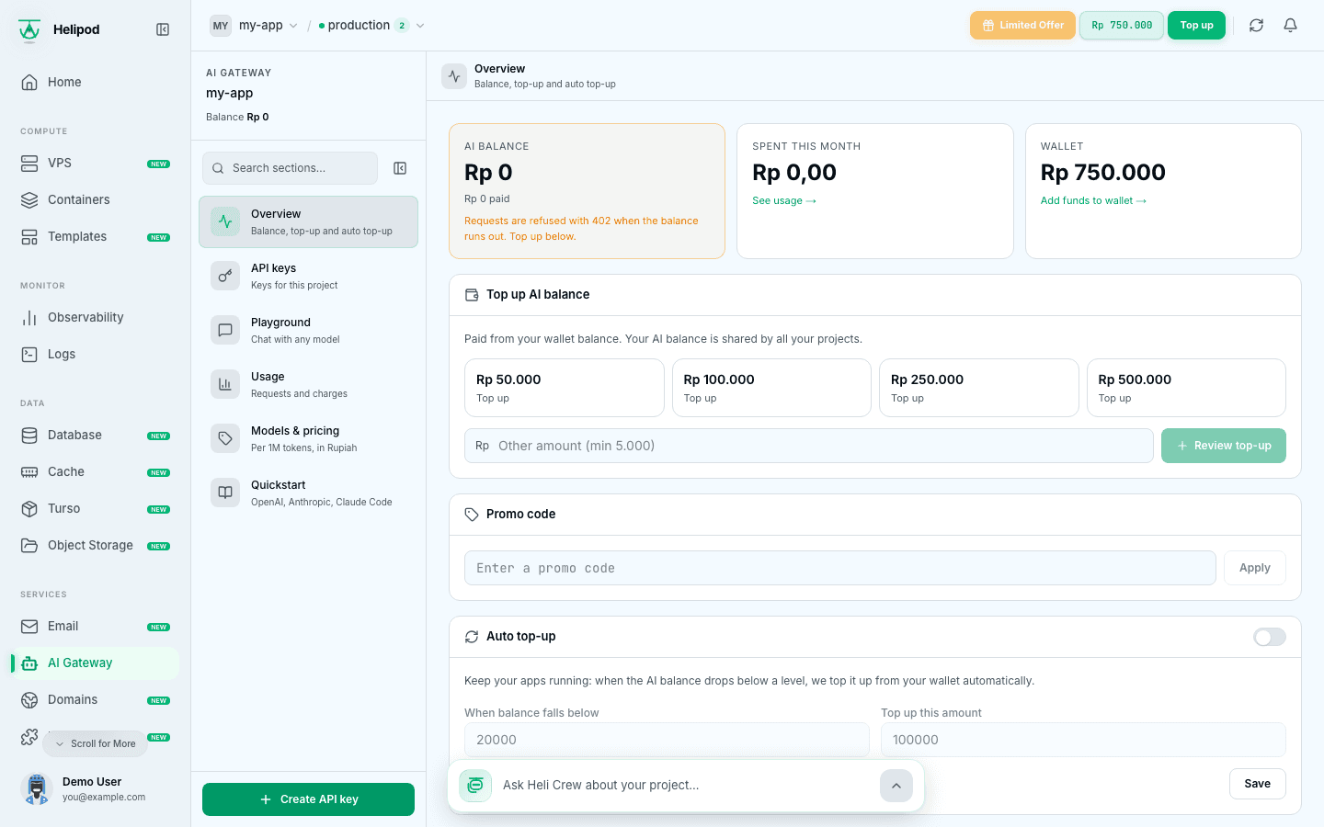1324x827 pixels.
Task: Choose the Rp 100.000 top-up option
Action: [771, 388]
